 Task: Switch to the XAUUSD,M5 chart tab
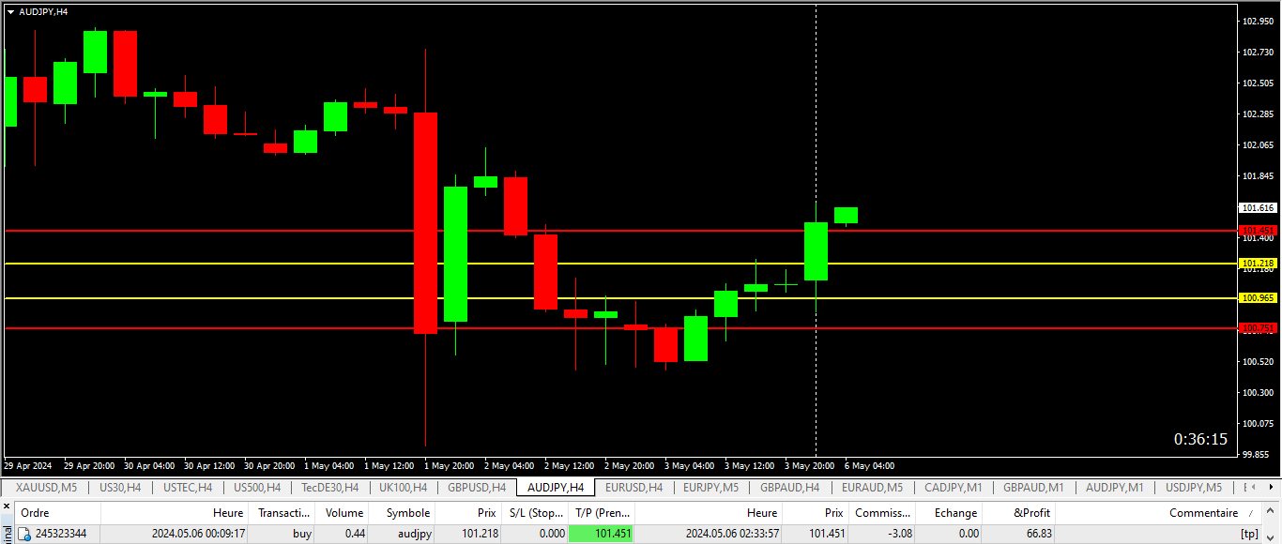coord(46,488)
